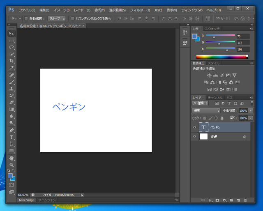Delete layer with the trash icon

coord(245,200)
